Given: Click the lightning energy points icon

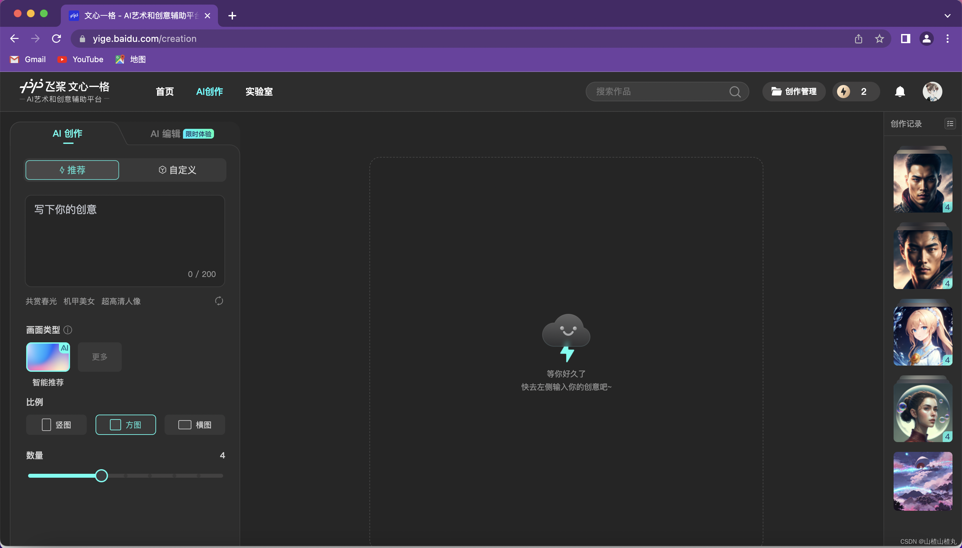Looking at the screenshot, I should 844,92.
